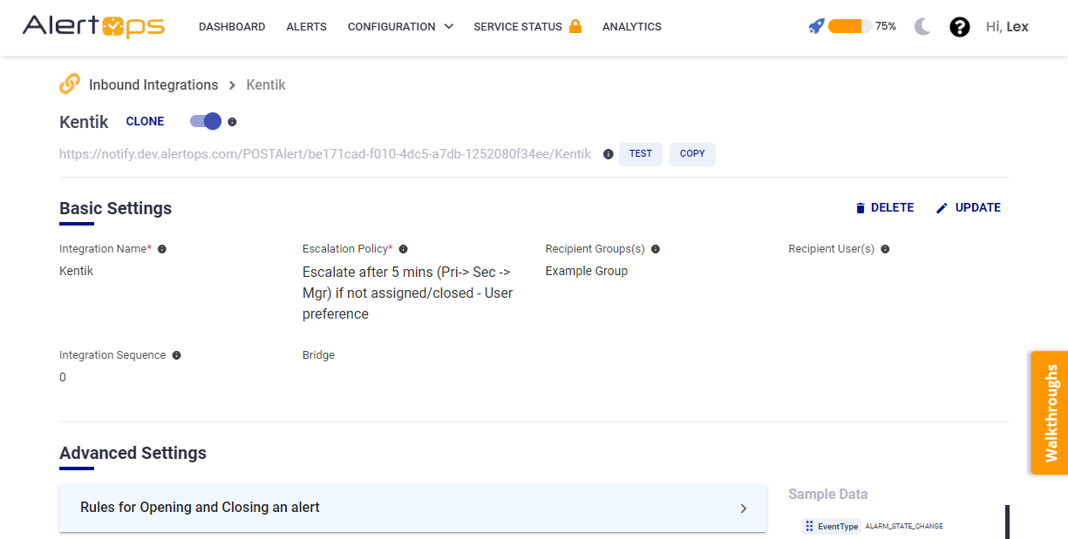Switch to dark mode via moon icon
Image resolution: width=1068 pixels, height=539 pixels.
[922, 27]
